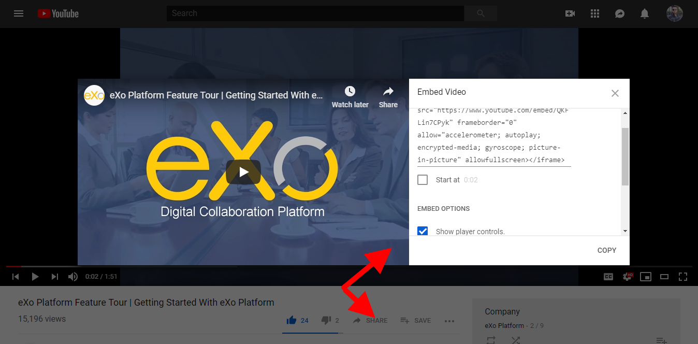This screenshot has height=344, width=698.
Task: Switch to miniplayer mode
Action: coord(646,277)
